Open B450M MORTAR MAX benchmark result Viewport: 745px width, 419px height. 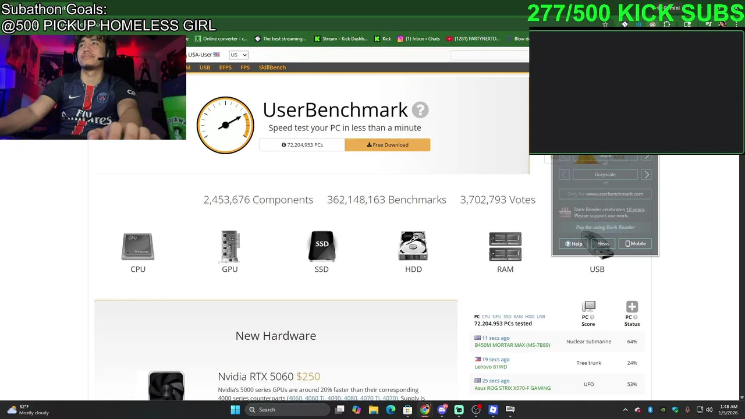(x=512, y=345)
